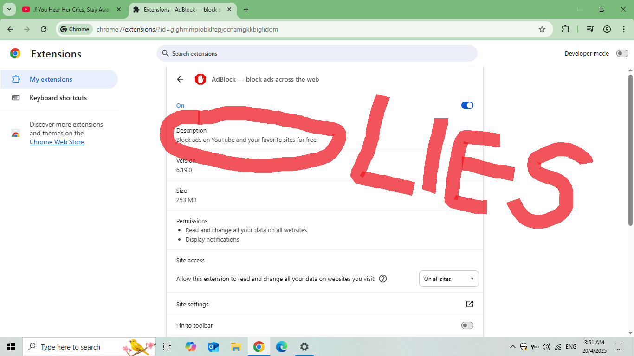634x356 pixels.
Task: Toggle the AdBlock extension On switch
Action: tap(467, 105)
